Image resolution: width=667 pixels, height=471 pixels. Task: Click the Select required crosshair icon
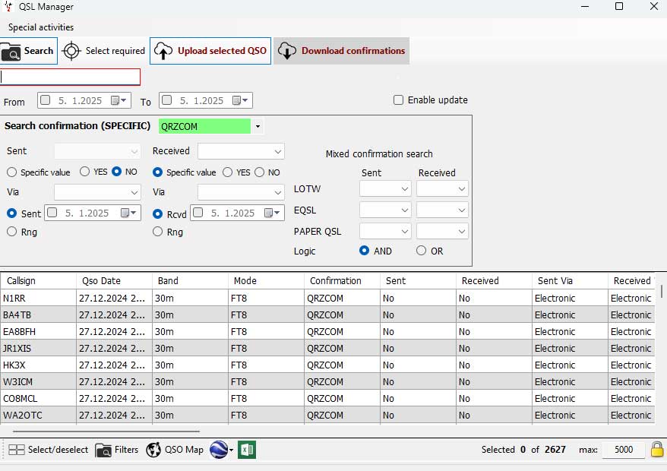(71, 51)
